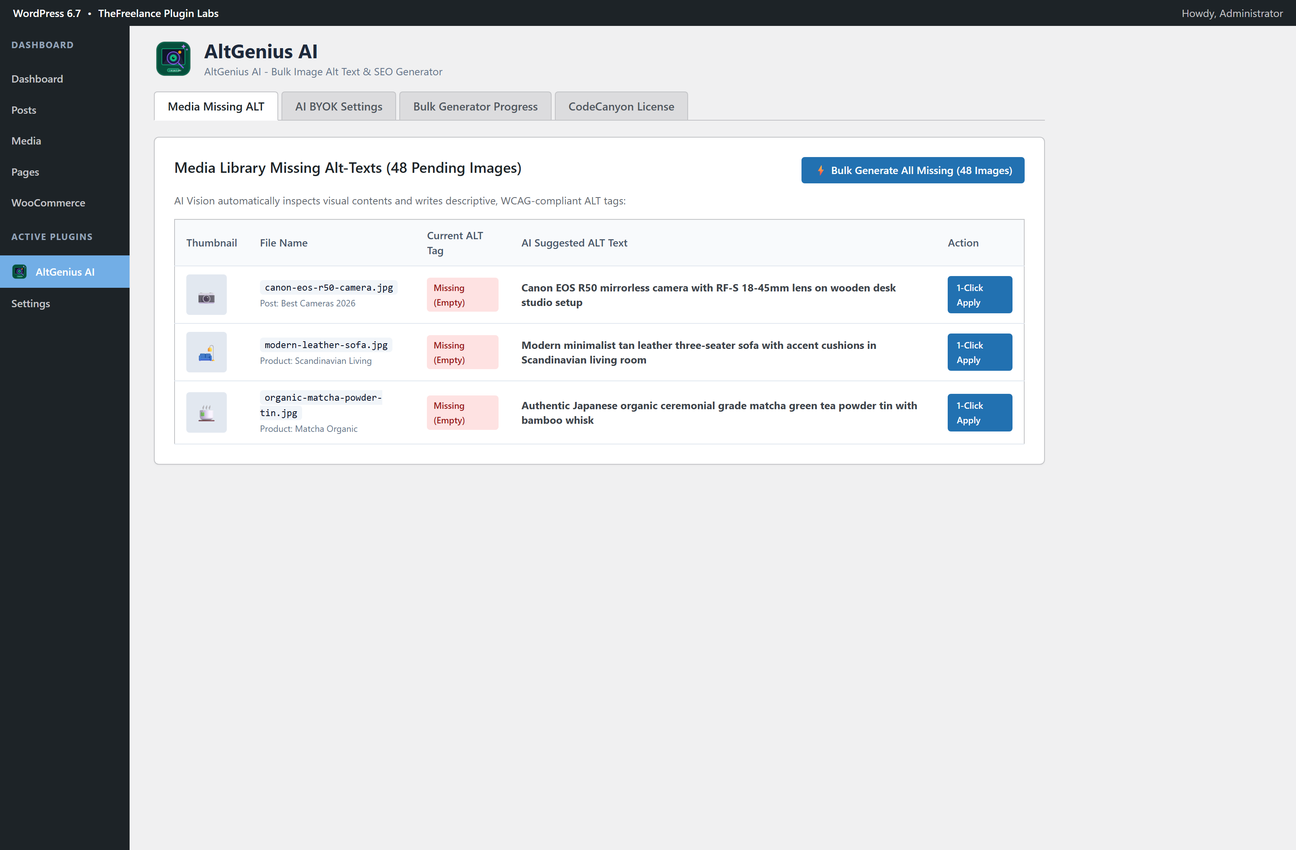Click the Current ALT Tag column header

455,243
